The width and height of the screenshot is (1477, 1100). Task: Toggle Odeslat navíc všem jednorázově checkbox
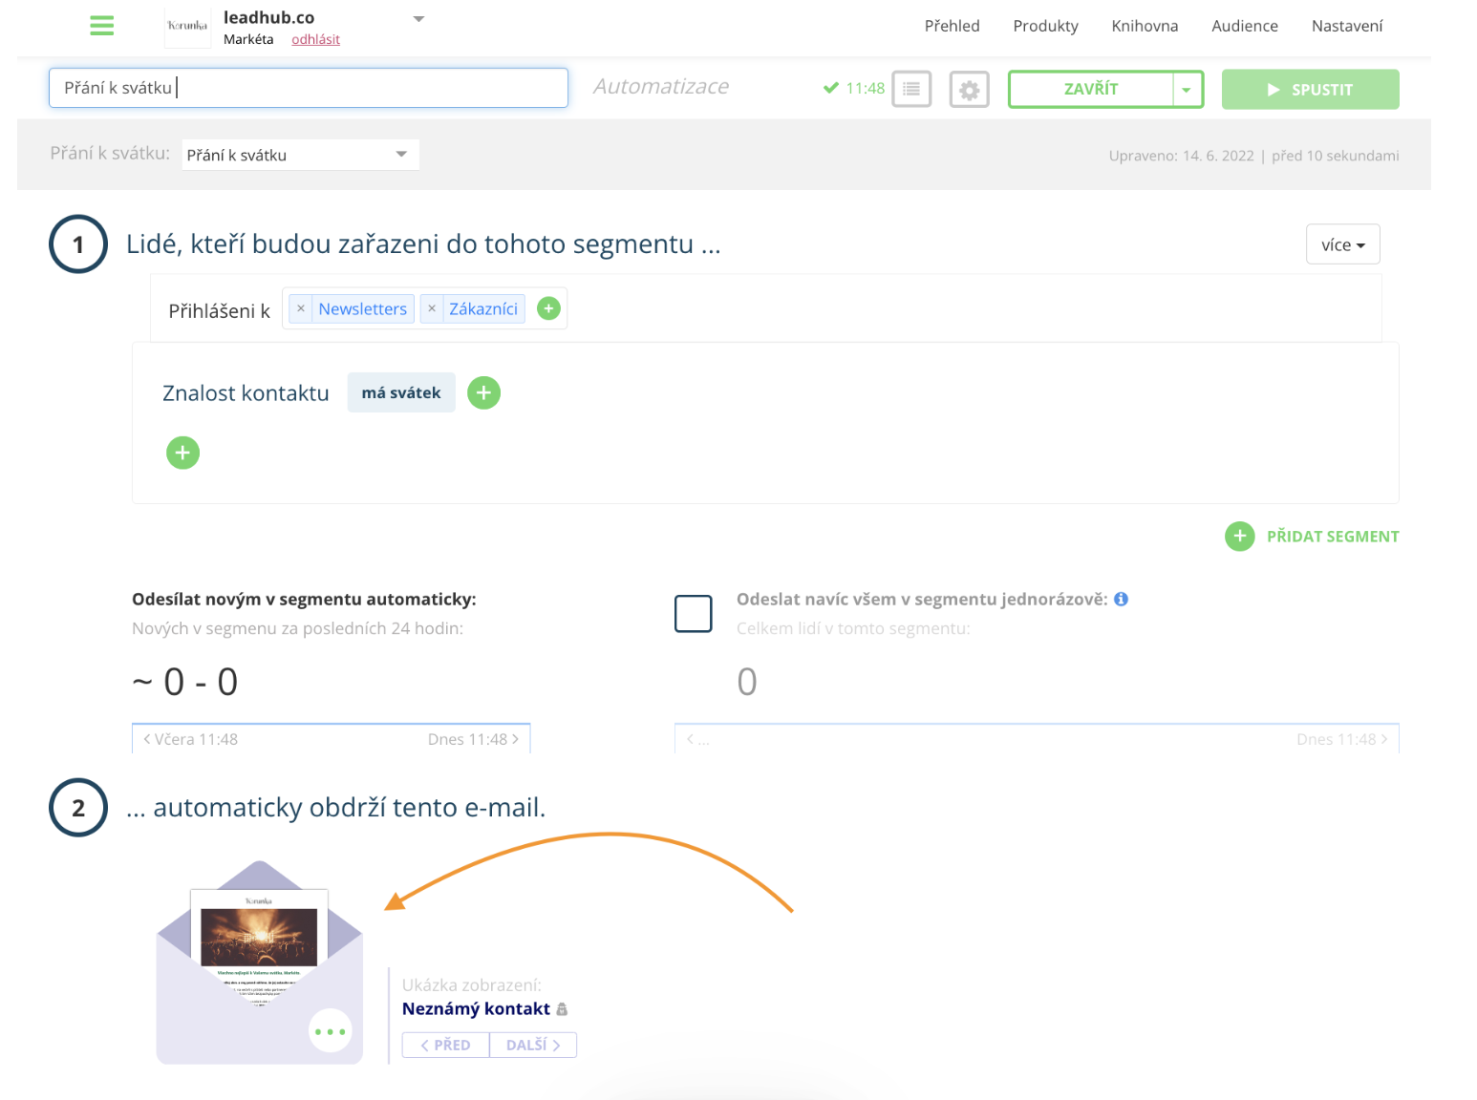694,613
